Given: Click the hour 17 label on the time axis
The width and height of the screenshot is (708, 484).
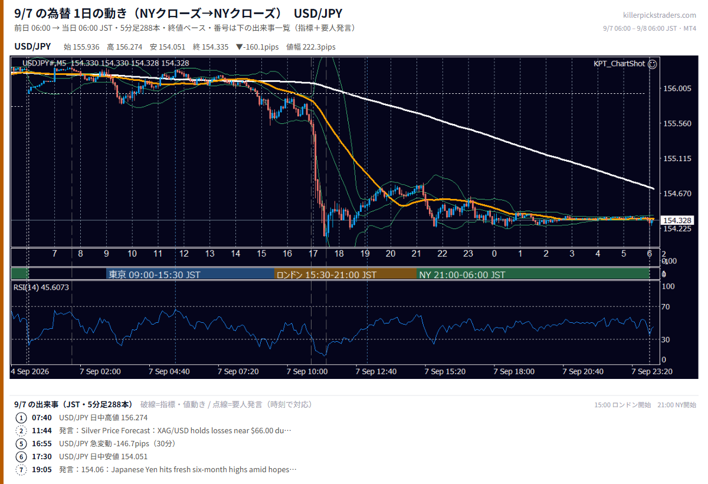Looking at the screenshot, I should coord(313,254).
